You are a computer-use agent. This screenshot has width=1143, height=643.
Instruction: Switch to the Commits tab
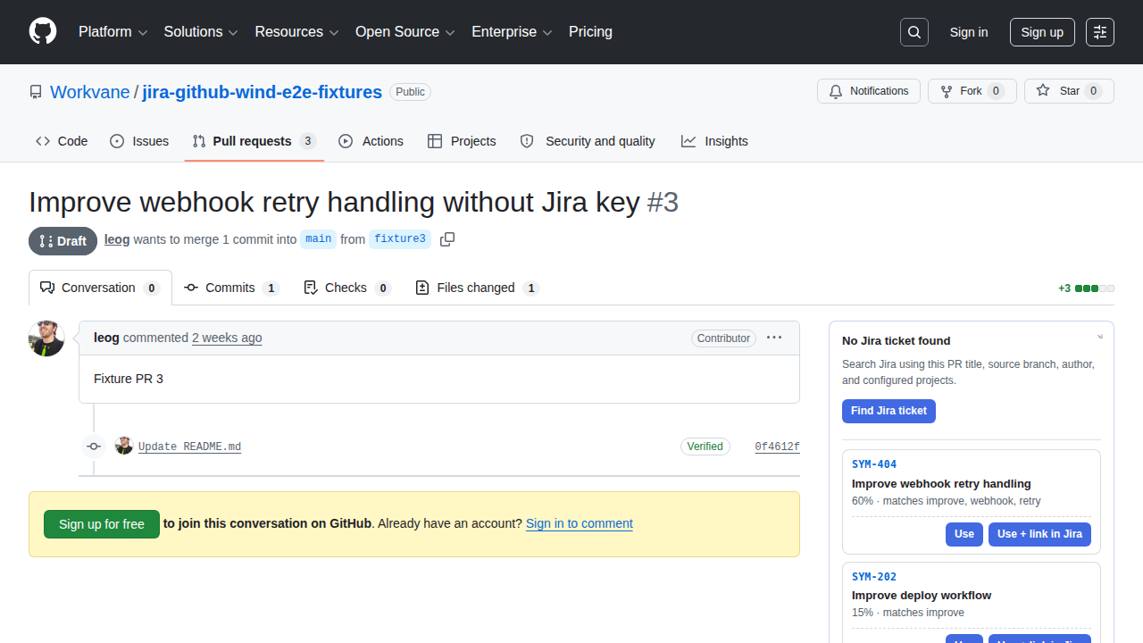point(231,288)
